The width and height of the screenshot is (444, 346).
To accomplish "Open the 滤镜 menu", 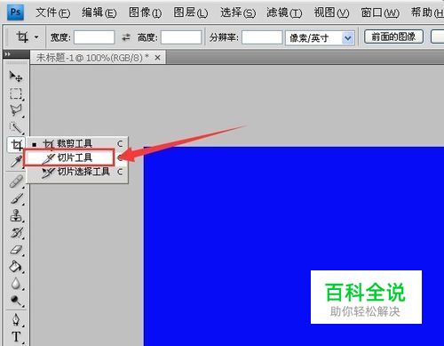I will click(284, 12).
